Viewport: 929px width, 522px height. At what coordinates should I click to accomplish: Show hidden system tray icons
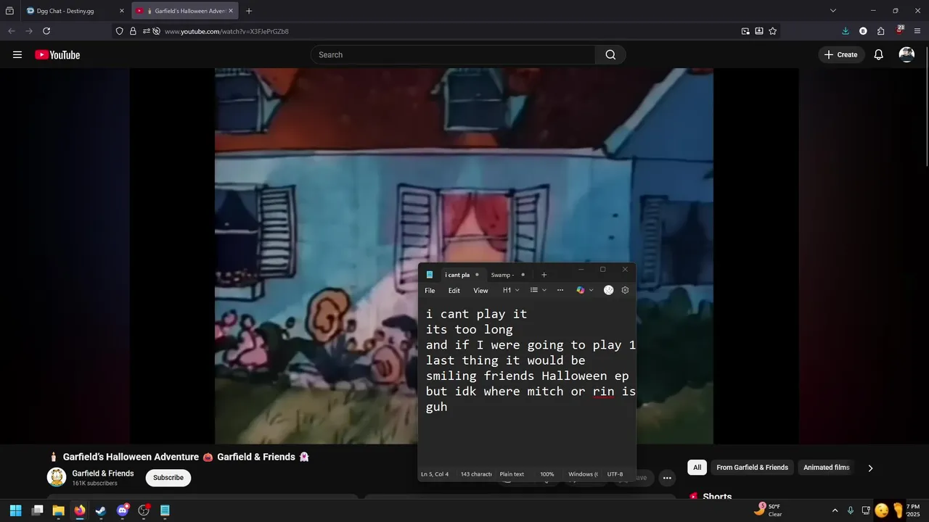[835, 510]
